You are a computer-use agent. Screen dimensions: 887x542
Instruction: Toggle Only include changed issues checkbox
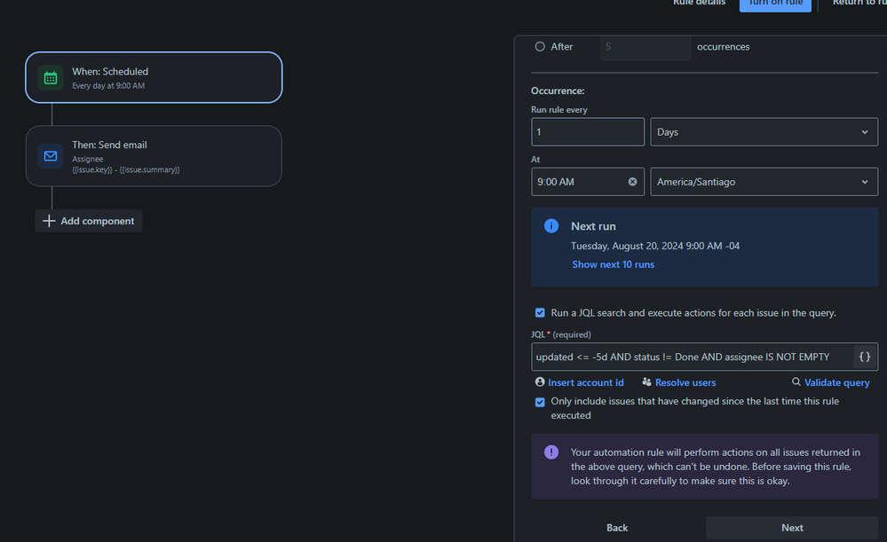click(x=540, y=402)
